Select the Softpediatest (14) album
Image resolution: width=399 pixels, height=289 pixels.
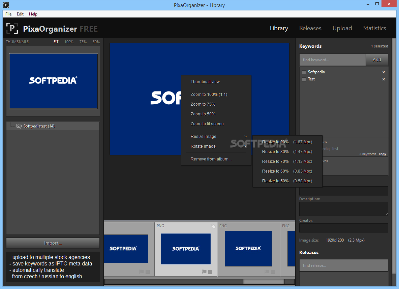(53, 126)
